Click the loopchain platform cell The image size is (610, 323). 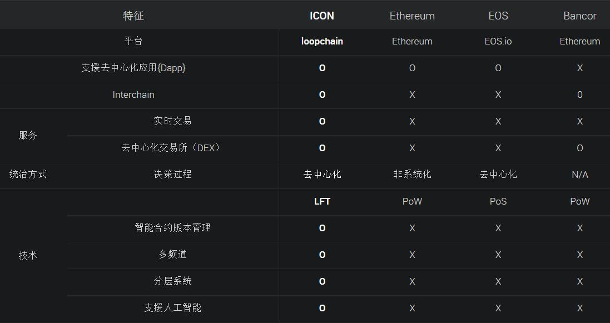(x=322, y=41)
